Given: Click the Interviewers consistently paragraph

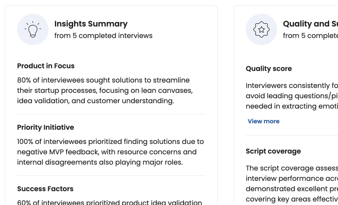Looking at the screenshot, I should coord(292,96).
